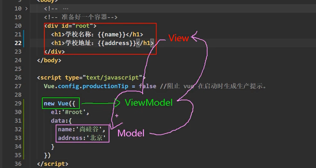Click line number 33 in the gutter
316x168 pixels.
(18, 138)
